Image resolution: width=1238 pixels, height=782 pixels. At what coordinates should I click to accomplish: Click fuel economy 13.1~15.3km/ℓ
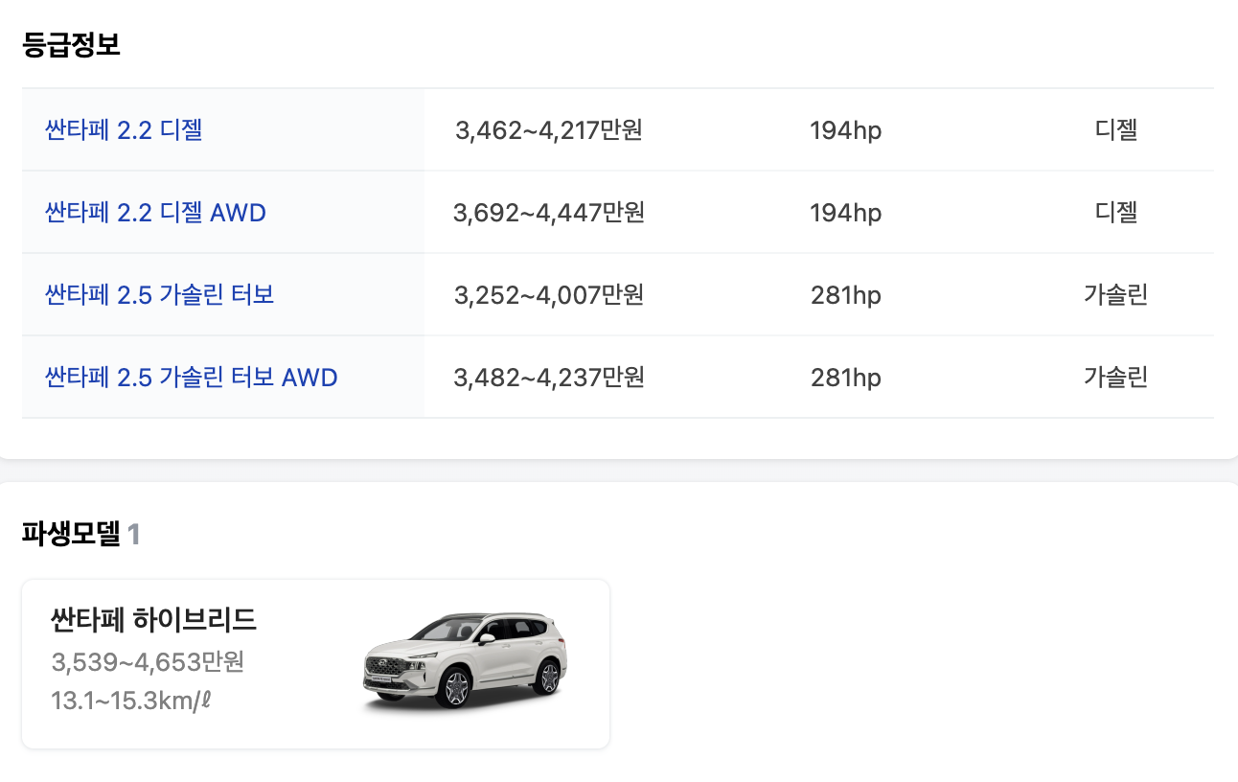click(131, 701)
